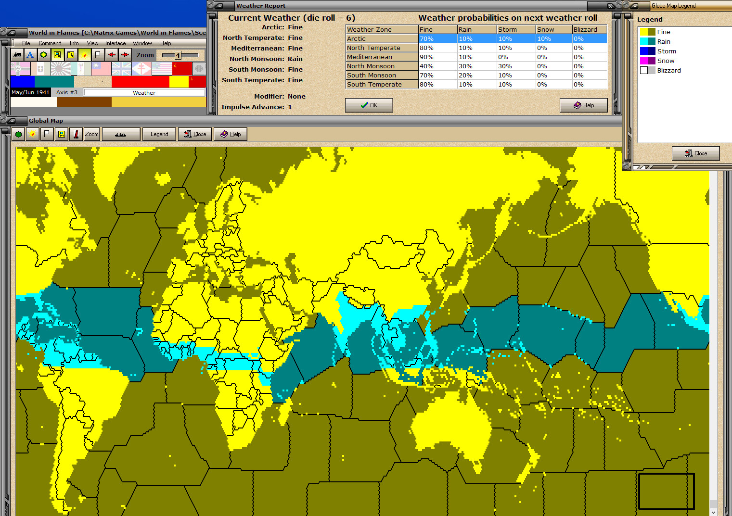Select the United States flag
This screenshot has height=516, width=732.
(162, 69)
